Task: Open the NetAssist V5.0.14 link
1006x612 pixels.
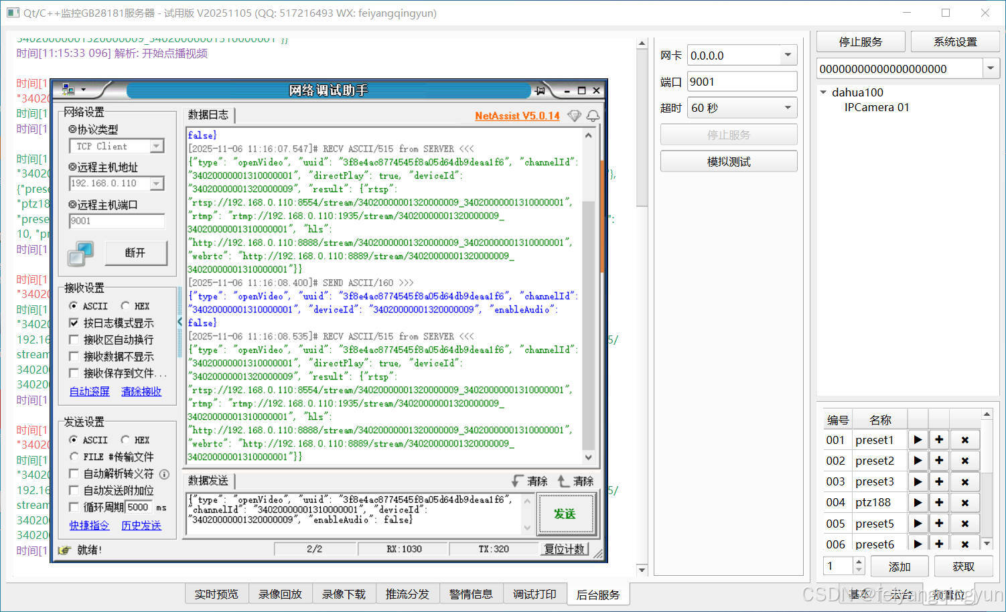Action: pyautogui.click(x=517, y=116)
